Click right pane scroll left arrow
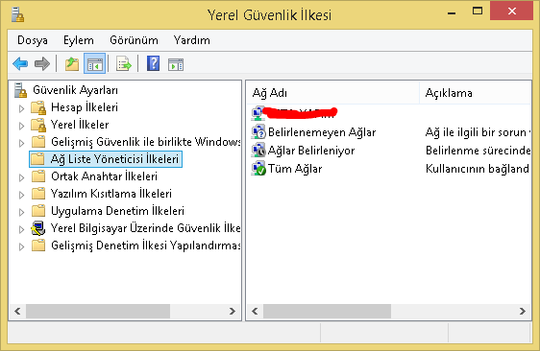The height and width of the screenshot is (351, 540). pos(255,311)
